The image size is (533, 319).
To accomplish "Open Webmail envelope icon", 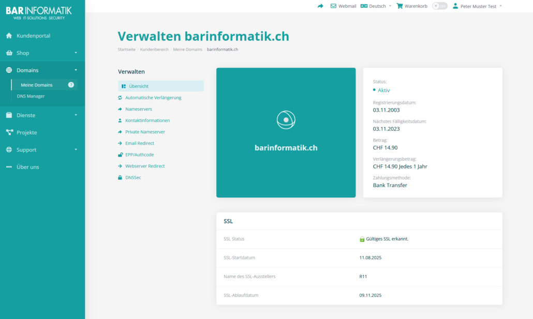I will pyautogui.click(x=333, y=6).
